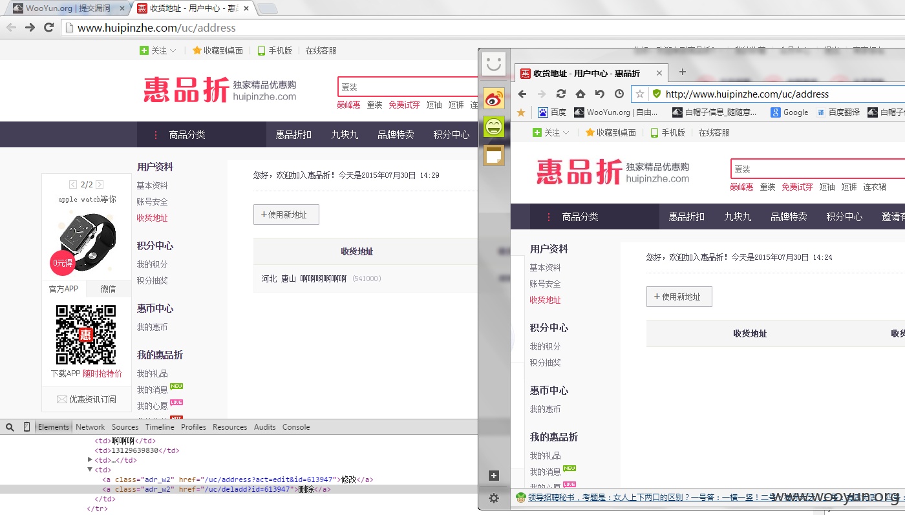Collapse the open <td> node in DevTools
The height and width of the screenshot is (515, 905).
90,470
